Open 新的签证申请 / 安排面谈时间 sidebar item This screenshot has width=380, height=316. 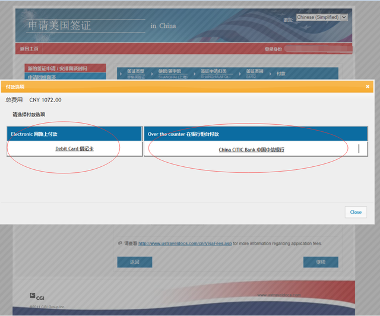65,68
